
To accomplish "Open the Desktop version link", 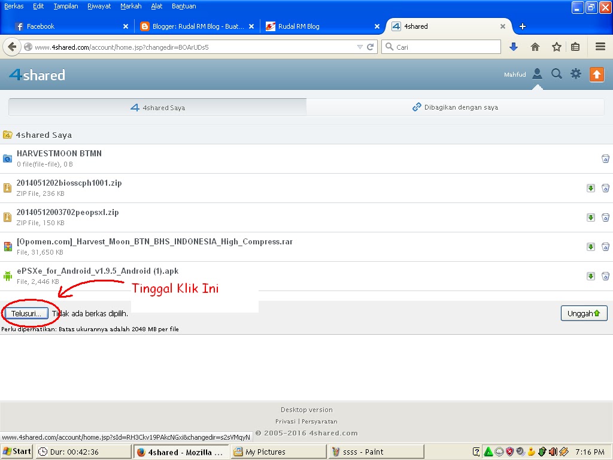I will coord(306,410).
